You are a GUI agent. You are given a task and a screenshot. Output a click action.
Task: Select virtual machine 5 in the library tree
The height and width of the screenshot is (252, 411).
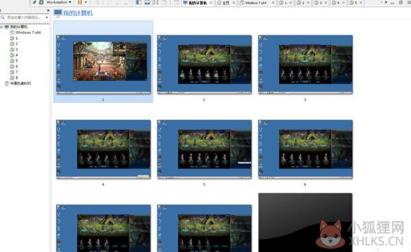pyautogui.click(x=16, y=61)
